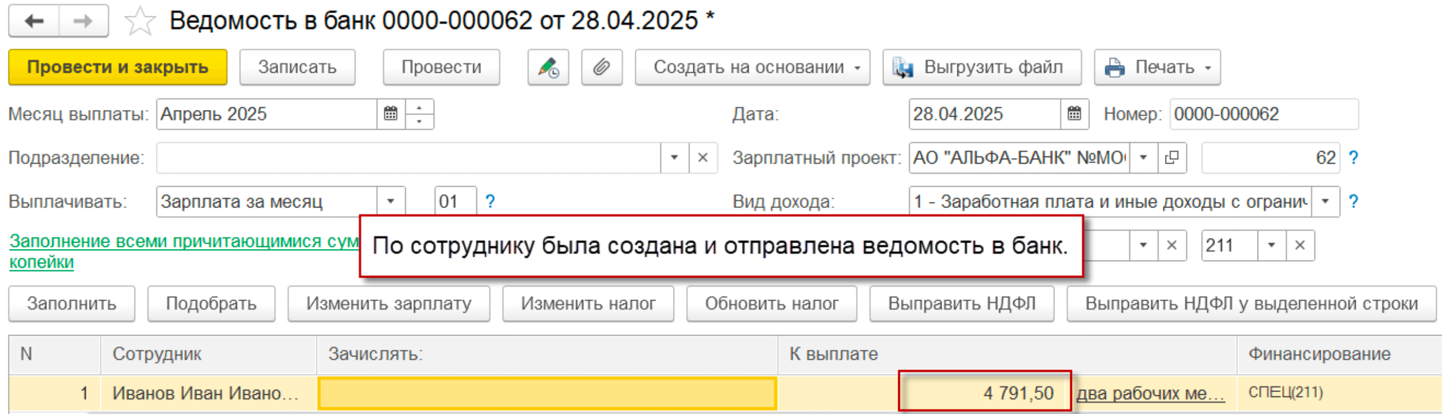Click the 'Записать' button
The height and width of the screenshot is (414, 1442).
pyautogui.click(x=297, y=67)
